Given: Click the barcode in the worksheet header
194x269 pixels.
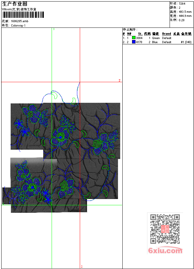Looking at the screenshot, I should (x=23, y=15).
